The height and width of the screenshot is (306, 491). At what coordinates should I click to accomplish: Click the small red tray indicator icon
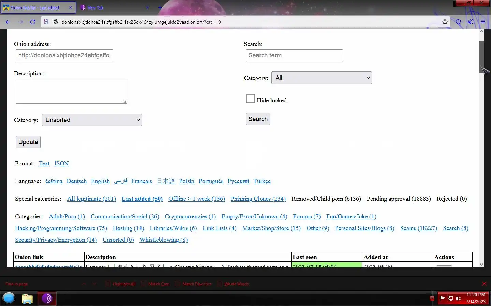point(432,299)
